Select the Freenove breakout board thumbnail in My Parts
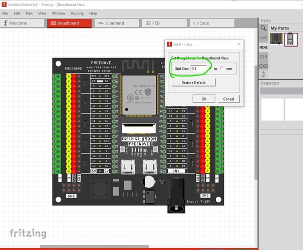Screen dimensions: 303x250 pos(276,39)
